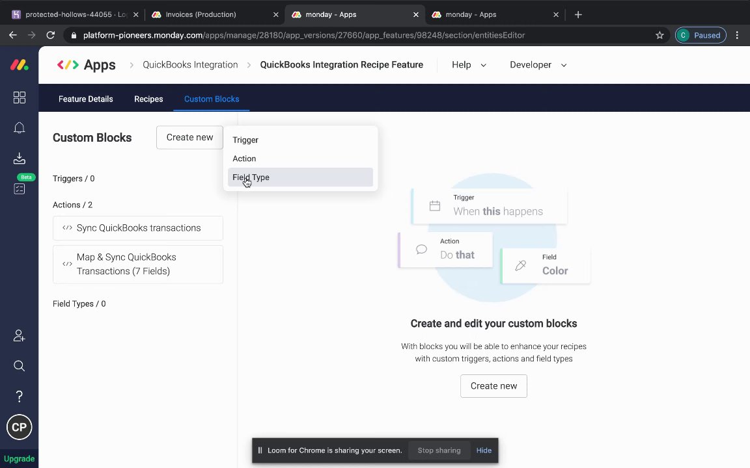Image resolution: width=750 pixels, height=468 pixels.
Task: Click QuickBooks Integration Recipe Feature breadcrumb
Action: point(342,64)
